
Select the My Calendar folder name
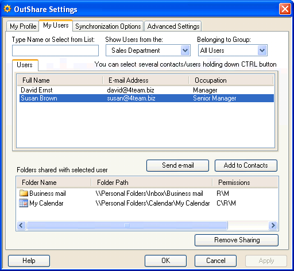coord(47,203)
